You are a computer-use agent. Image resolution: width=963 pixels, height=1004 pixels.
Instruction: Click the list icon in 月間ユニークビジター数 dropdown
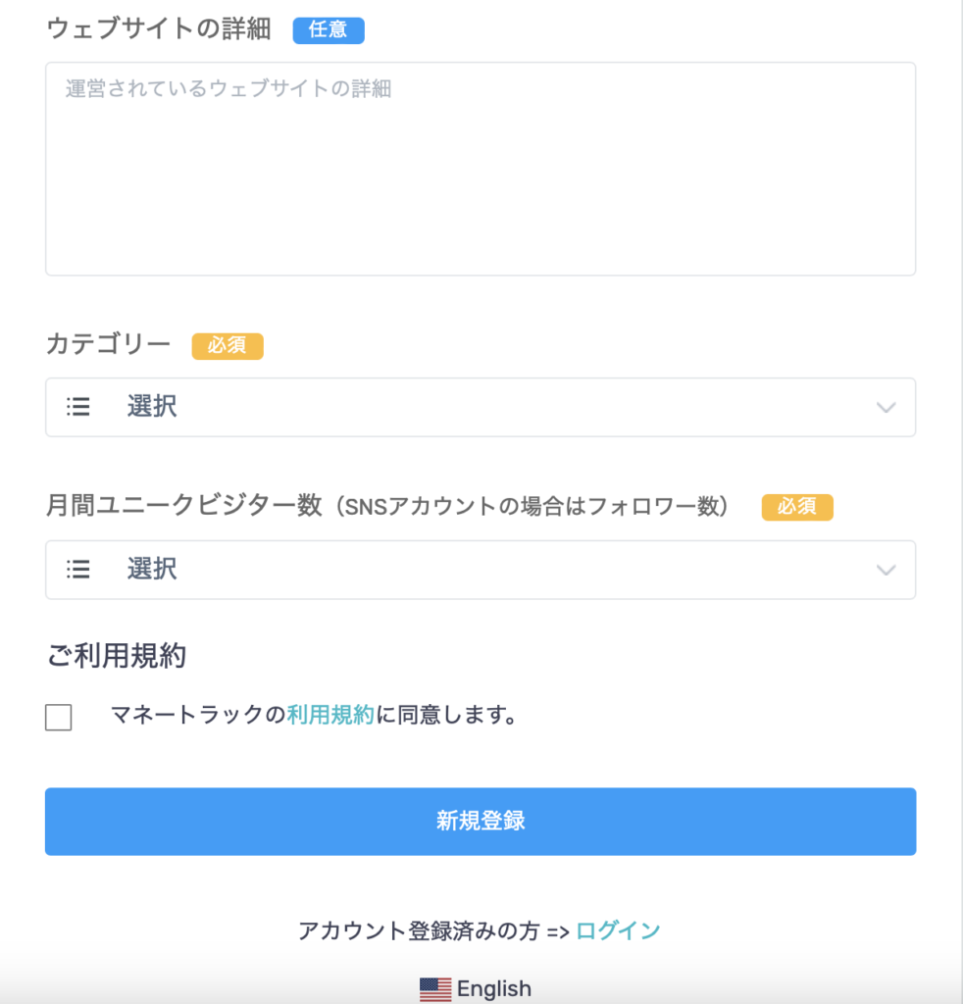(78, 570)
